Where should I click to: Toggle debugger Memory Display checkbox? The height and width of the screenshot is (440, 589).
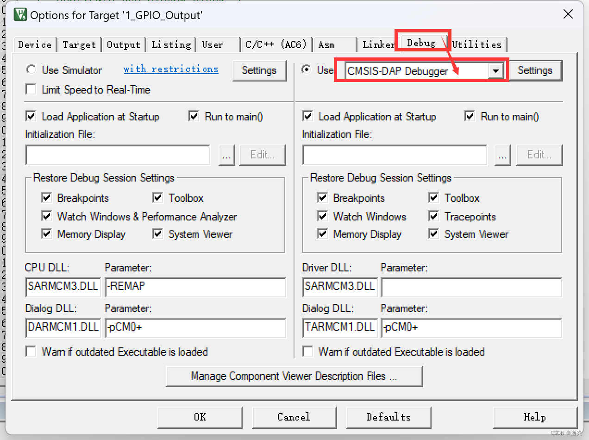pyautogui.click(x=323, y=234)
